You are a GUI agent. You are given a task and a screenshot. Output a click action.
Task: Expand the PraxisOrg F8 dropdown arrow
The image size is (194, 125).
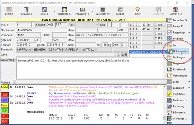[x=92, y=11]
